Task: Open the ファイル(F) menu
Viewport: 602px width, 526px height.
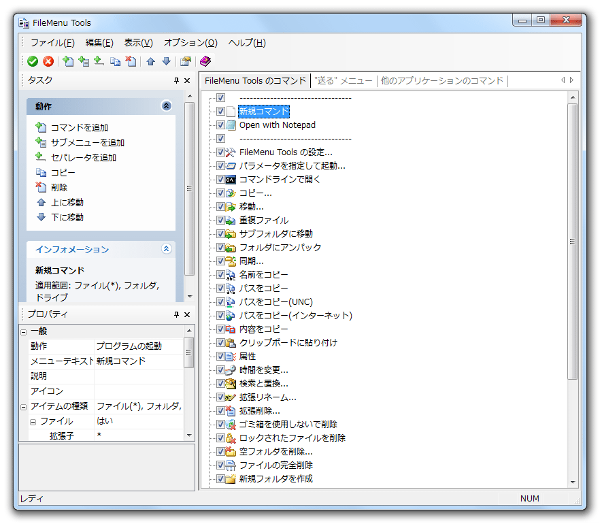Action: 52,43
